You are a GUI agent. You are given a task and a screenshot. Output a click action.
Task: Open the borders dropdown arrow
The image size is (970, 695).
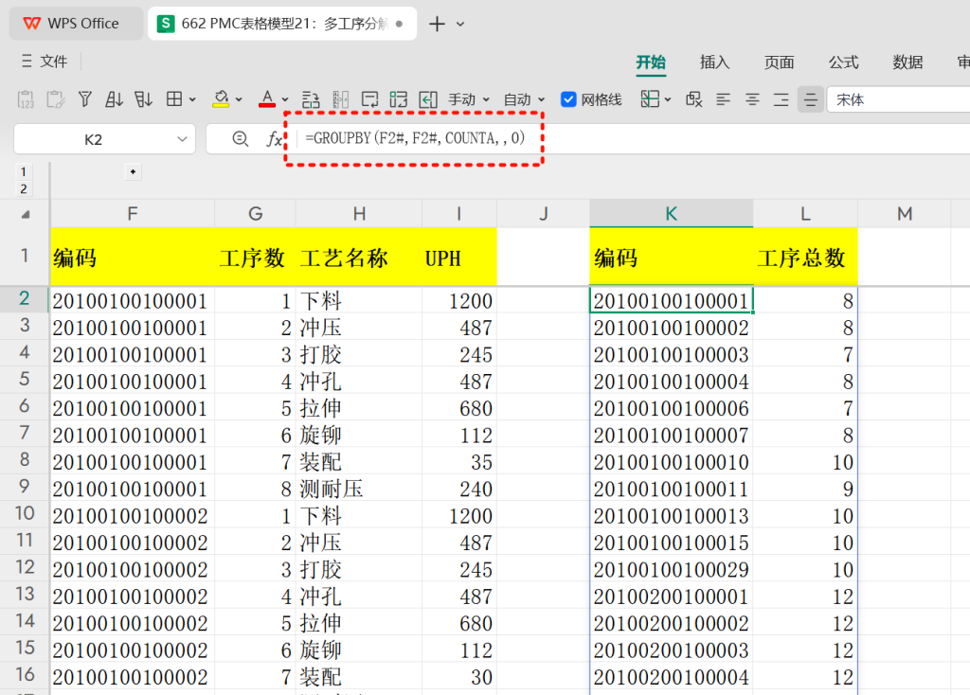[x=192, y=99]
